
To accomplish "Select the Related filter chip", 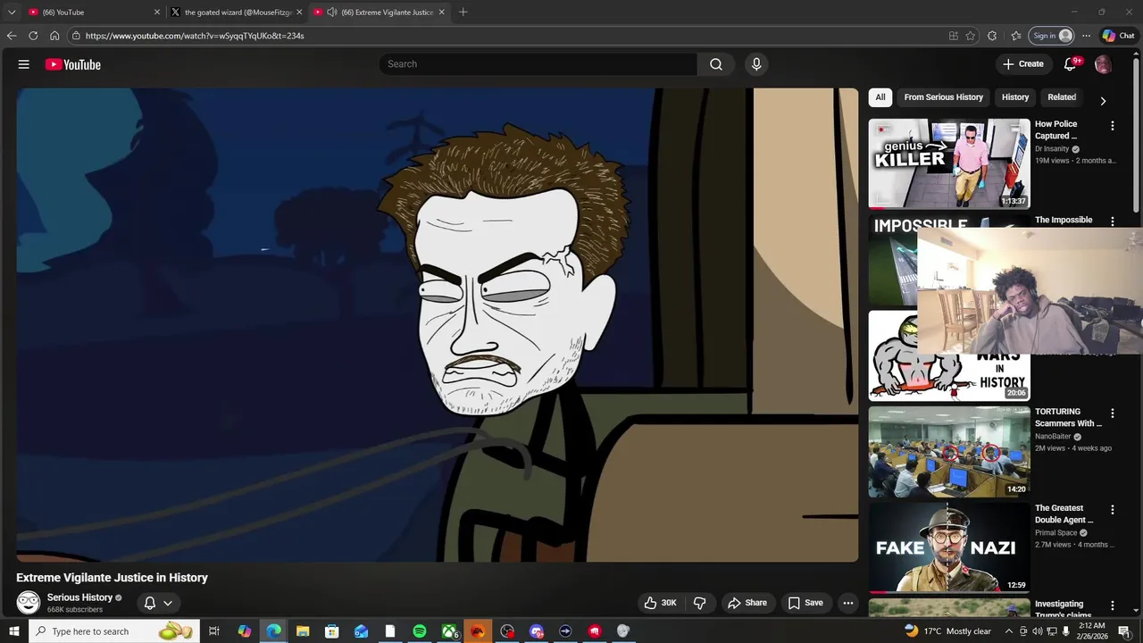I will tap(1062, 97).
